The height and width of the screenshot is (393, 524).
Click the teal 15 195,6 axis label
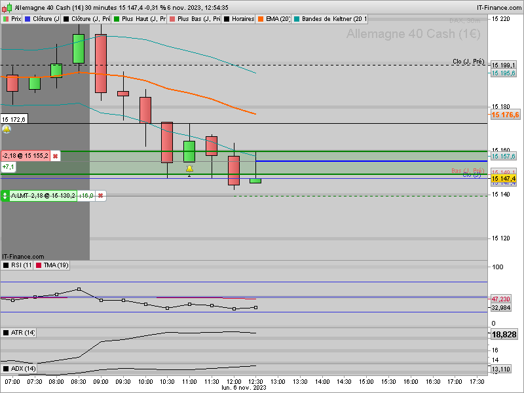pyautogui.click(x=503, y=73)
